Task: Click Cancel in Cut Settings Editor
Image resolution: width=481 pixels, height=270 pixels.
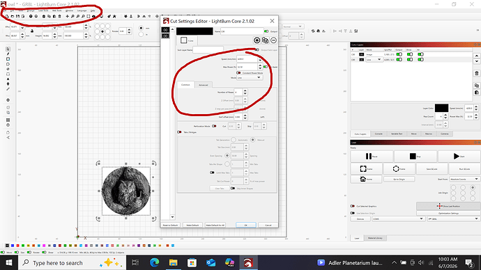Action: coord(268,225)
